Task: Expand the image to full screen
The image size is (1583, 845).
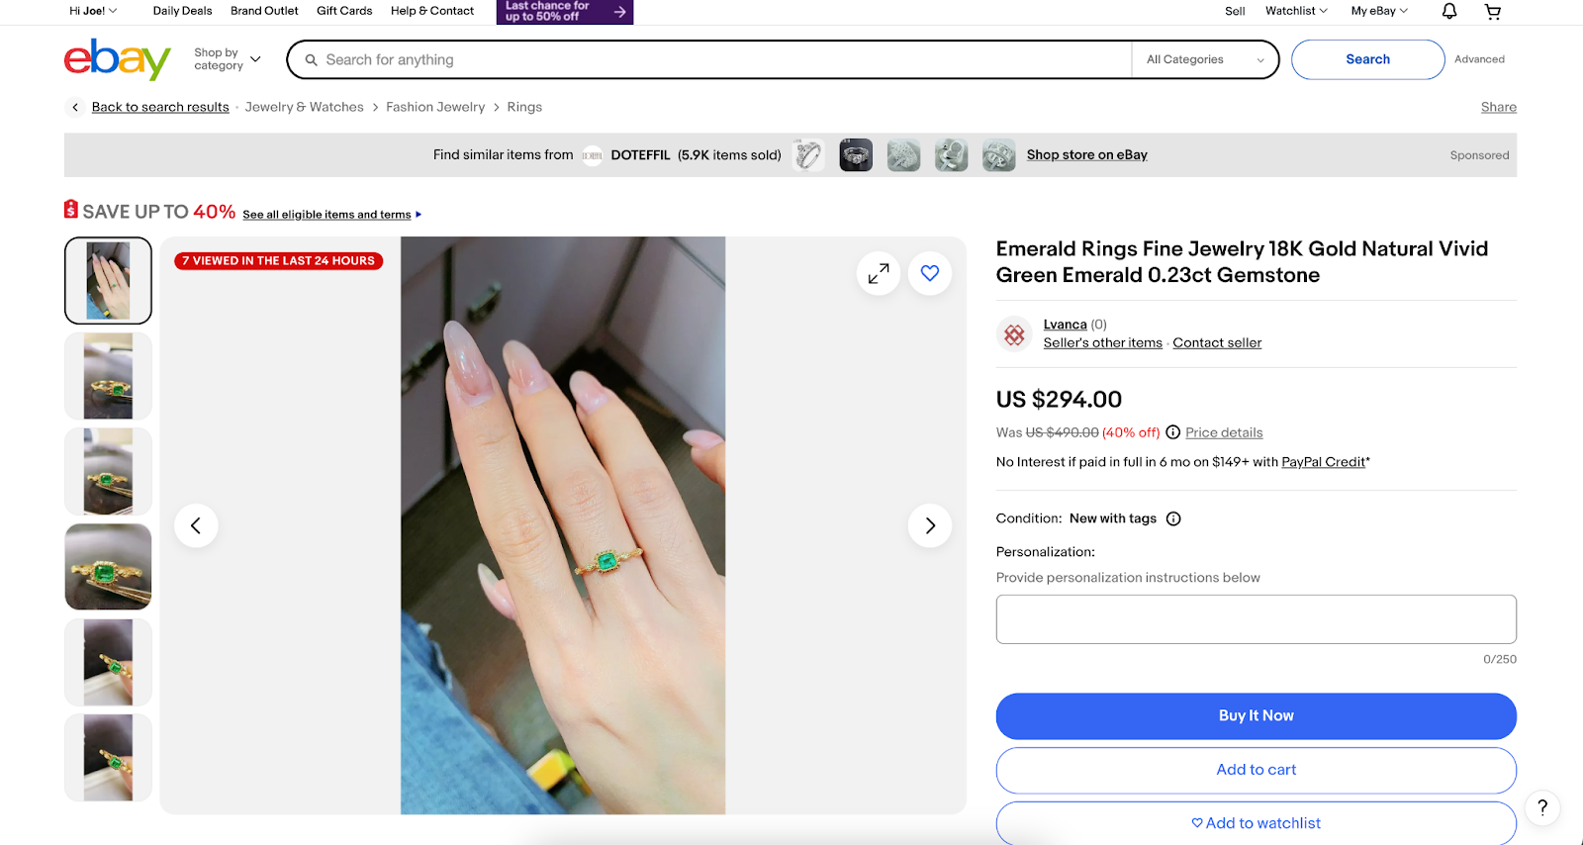Action: (x=879, y=273)
